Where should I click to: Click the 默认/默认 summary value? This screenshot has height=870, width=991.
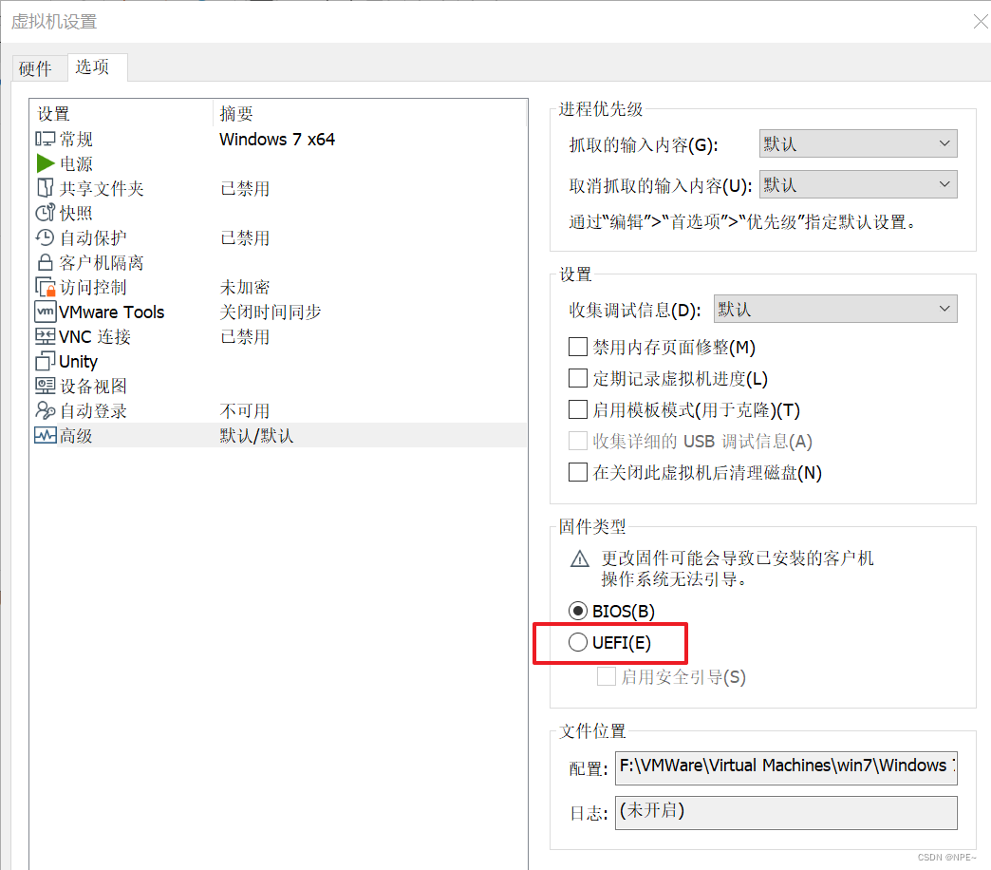click(256, 435)
